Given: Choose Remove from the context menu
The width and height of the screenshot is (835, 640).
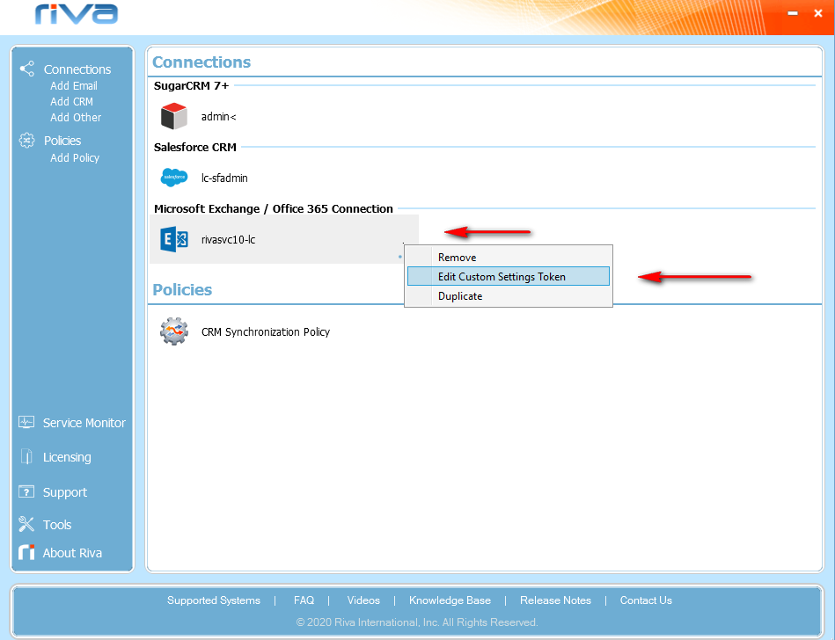Looking at the screenshot, I should (458, 257).
